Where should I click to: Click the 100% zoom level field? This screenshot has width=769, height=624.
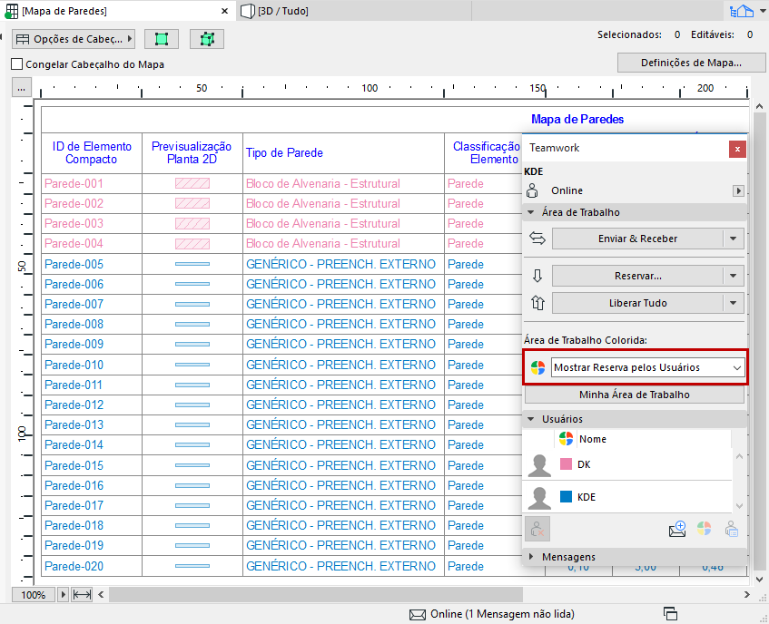[33, 595]
